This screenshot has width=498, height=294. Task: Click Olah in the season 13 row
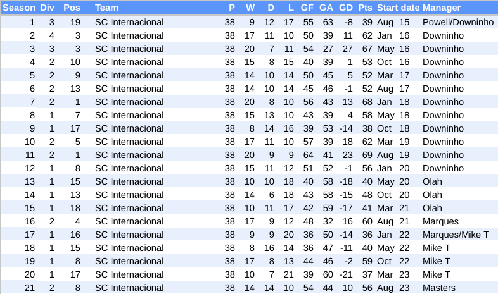tap(432, 181)
